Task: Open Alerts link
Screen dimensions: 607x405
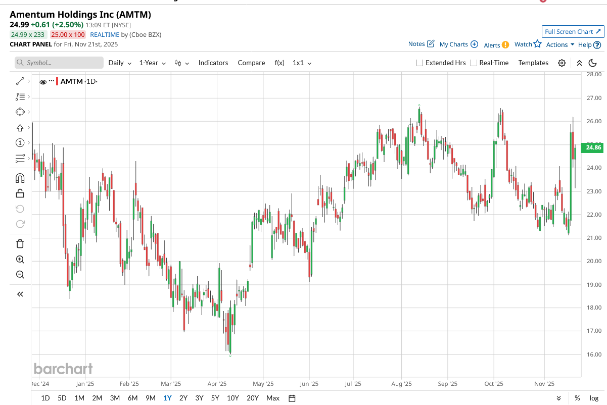Action: click(x=496, y=45)
